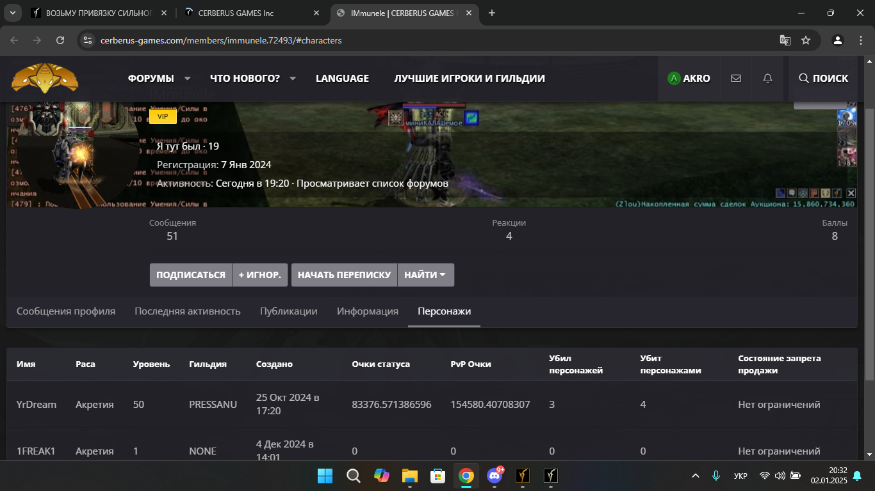This screenshot has height=491, width=875.
Task: Open Discord from the taskbar
Action: [495, 476]
